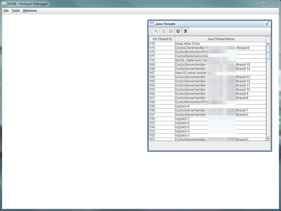Select the DubboRedisSubscribe thread name
The width and height of the screenshot is (281, 211).
[221, 56]
